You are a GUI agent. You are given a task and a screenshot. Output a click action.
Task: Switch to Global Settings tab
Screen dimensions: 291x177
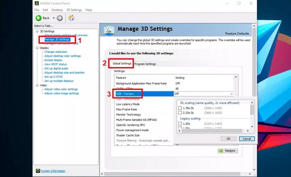pyautogui.click(x=122, y=64)
